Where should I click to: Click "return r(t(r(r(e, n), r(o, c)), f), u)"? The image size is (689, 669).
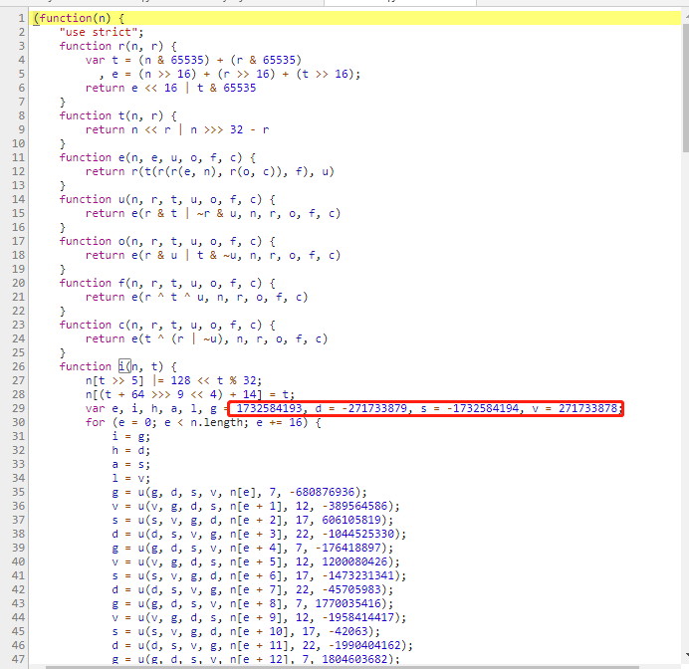210,171
